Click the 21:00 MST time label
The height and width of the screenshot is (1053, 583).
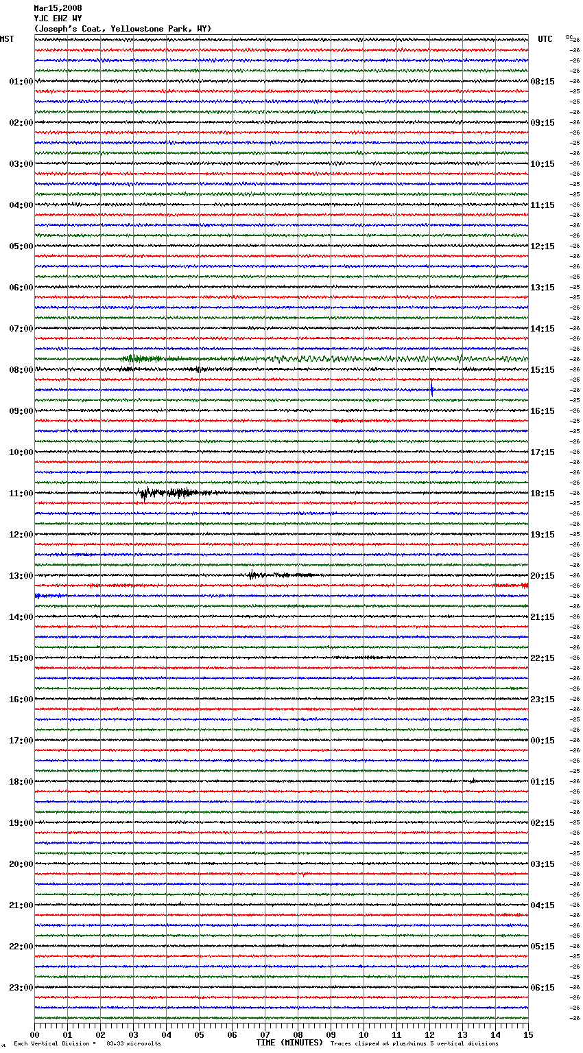pos(21,905)
